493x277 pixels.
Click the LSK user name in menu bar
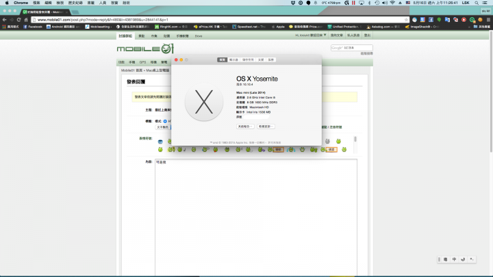(x=466, y=3)
